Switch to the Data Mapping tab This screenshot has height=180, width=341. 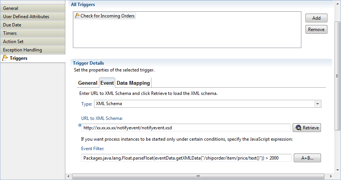pos(133,83)
